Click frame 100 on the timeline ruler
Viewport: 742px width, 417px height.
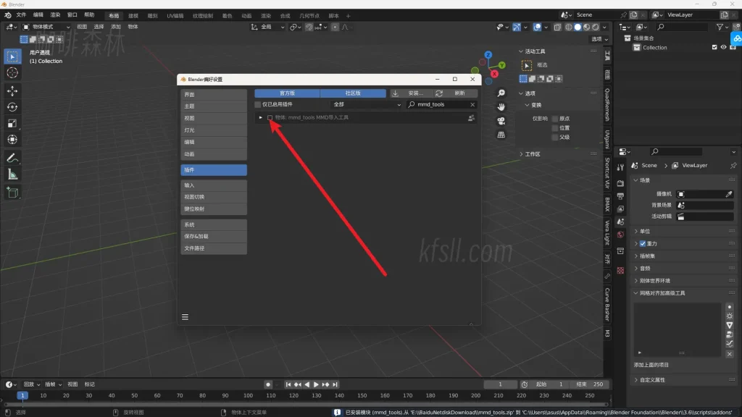pos(248,396)
